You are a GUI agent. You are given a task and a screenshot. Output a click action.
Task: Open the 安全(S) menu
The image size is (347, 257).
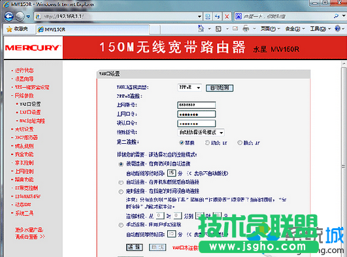295,29
